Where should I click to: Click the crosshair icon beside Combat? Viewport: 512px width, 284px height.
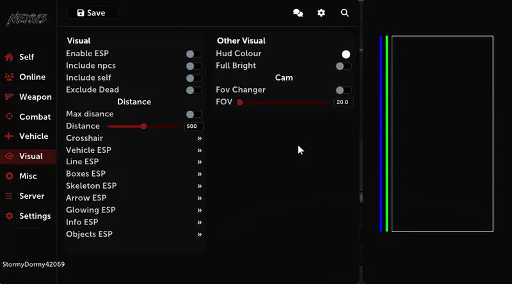click(x=9, y=117)
